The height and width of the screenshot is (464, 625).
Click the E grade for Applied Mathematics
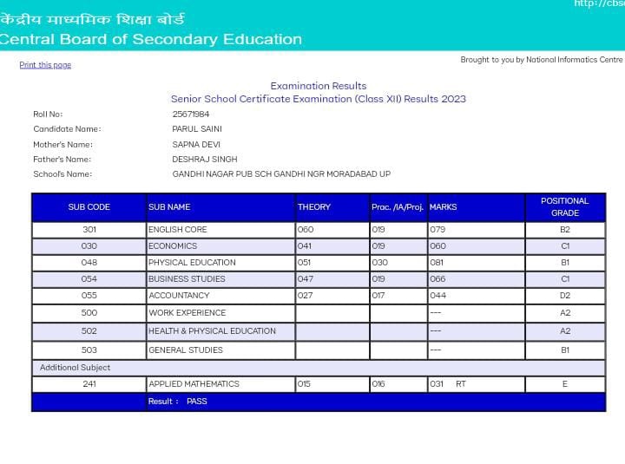pos(565,383)
